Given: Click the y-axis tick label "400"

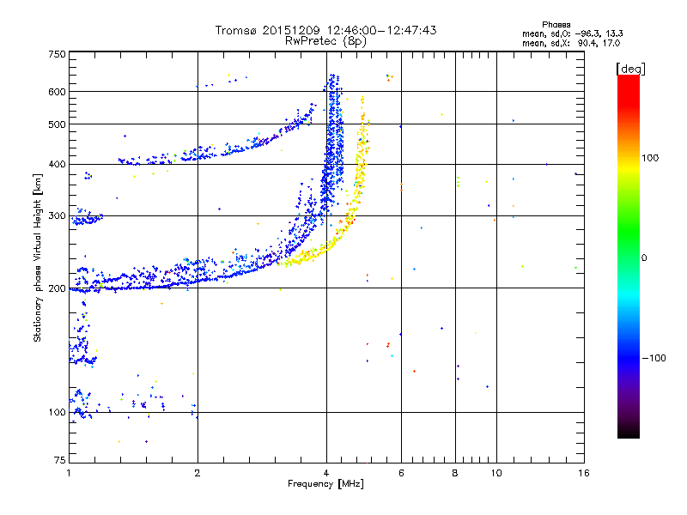Looking at the screenshot, I should pyautogui.click(x=58, y=164).
